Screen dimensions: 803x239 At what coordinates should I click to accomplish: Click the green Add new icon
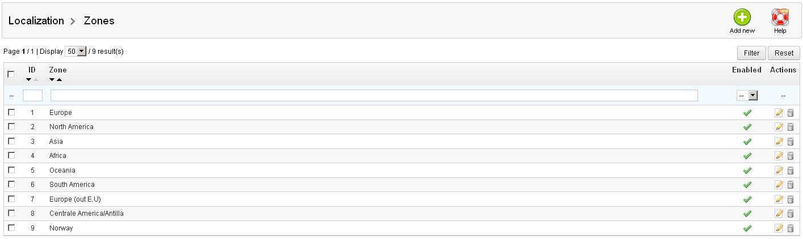742,17
